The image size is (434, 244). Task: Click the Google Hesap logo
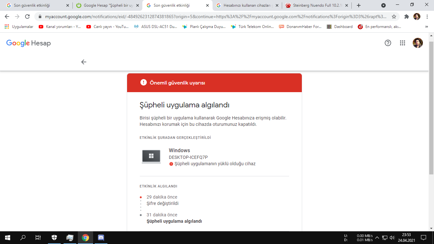(x=29, y=43)
